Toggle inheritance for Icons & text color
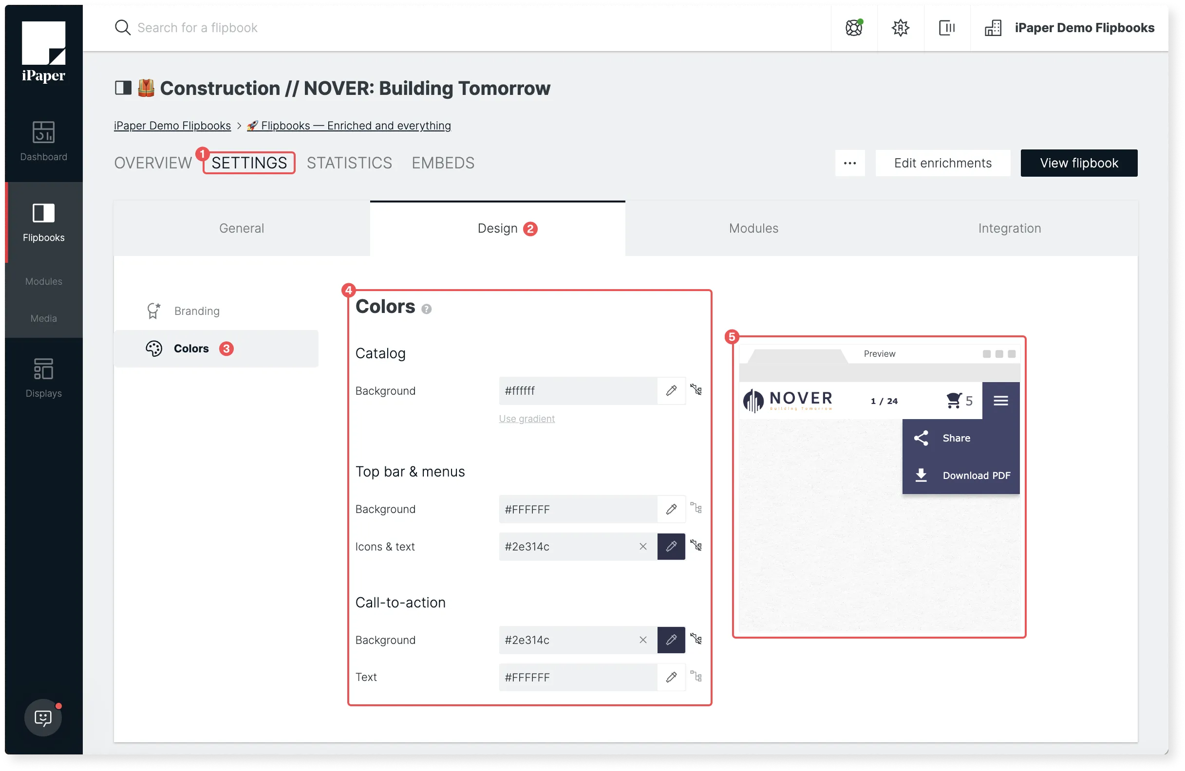Viewport: 1185px width, 771px height. pos(696,546)
